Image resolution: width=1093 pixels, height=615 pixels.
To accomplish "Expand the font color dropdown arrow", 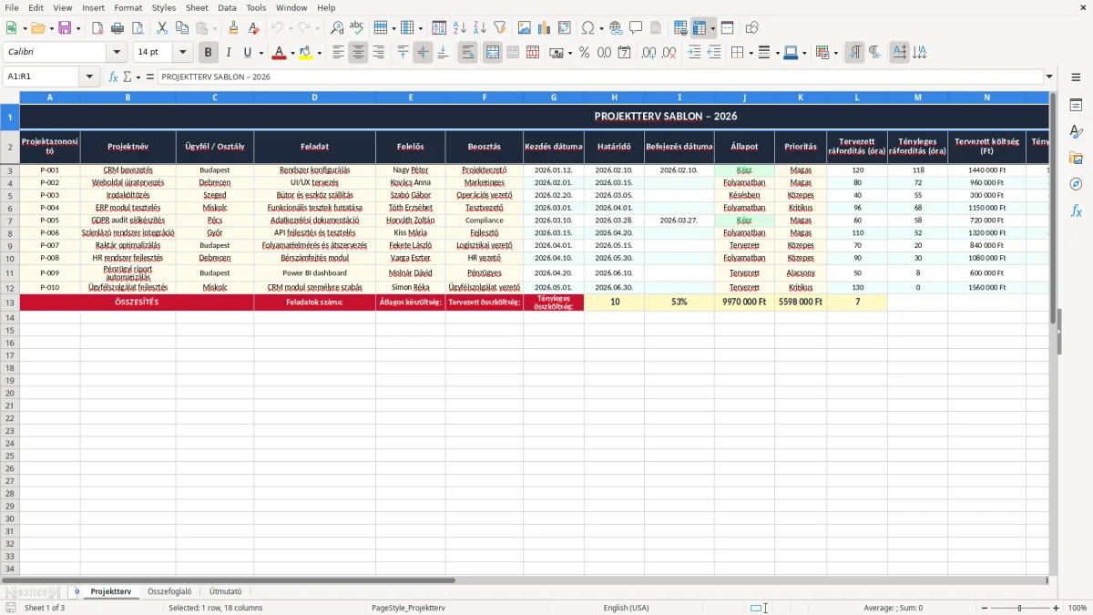I will tap(291, 53).
